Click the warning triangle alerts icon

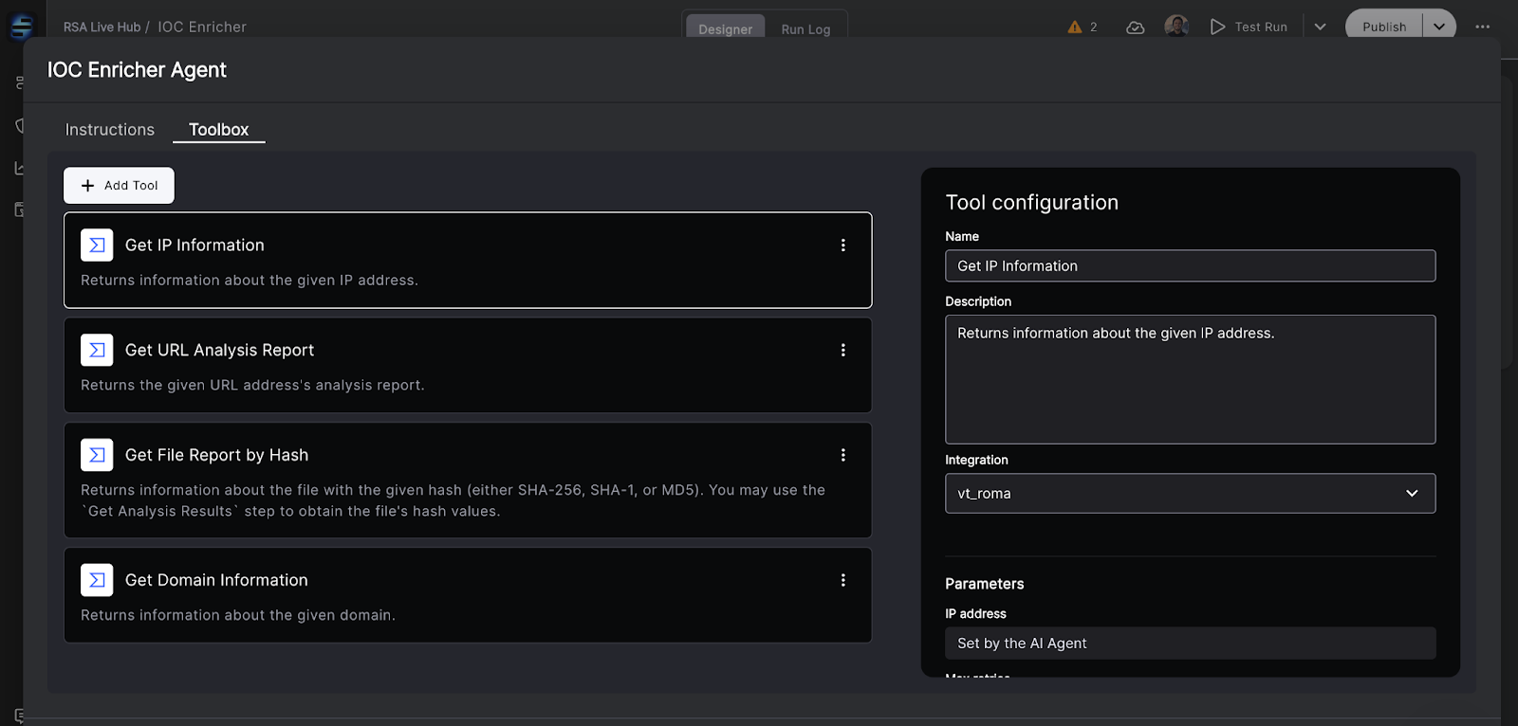[1075, 27]
